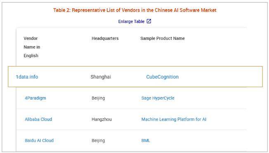Click the Enlarge Table external-link icon

(149, 21)
